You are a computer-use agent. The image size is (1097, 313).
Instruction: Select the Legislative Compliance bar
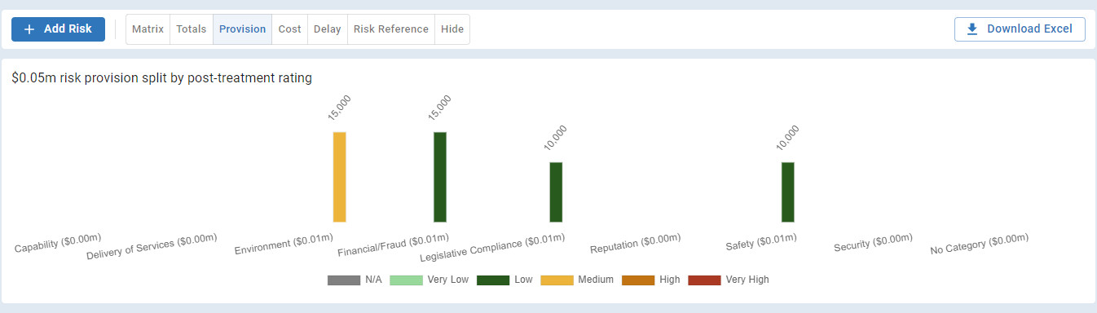click(556, 192)
